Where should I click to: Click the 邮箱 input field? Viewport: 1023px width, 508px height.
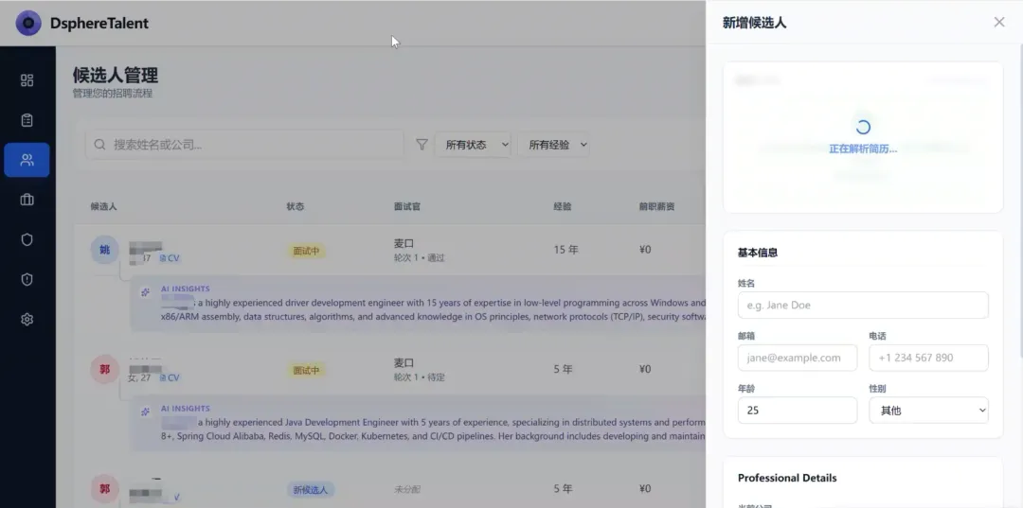[798, 358]
